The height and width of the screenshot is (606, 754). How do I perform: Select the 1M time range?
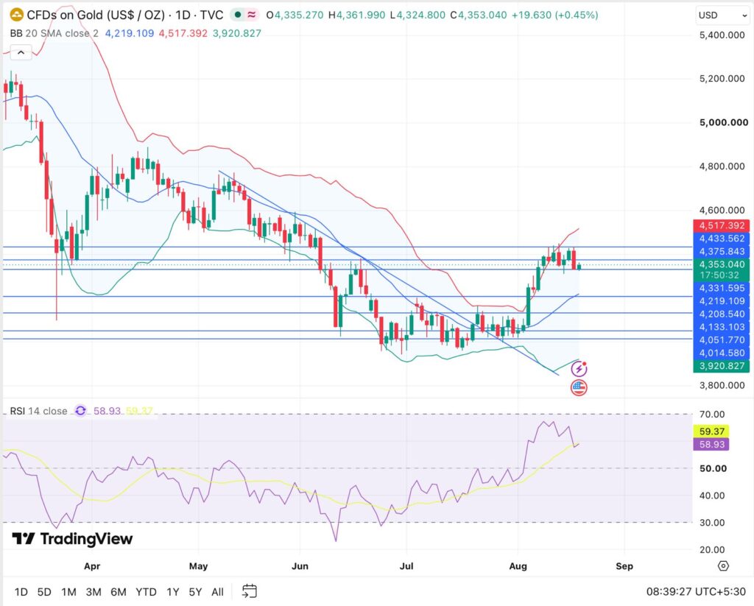point(68,591)
